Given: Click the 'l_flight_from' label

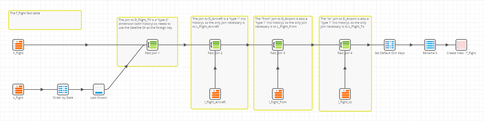Looking at the screenshot, I should (x=278, y=102).
